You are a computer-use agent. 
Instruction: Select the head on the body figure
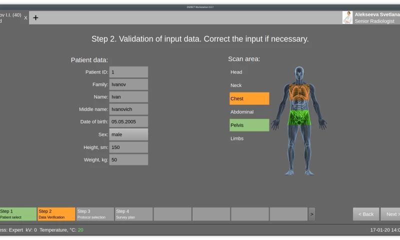(299, 72)
